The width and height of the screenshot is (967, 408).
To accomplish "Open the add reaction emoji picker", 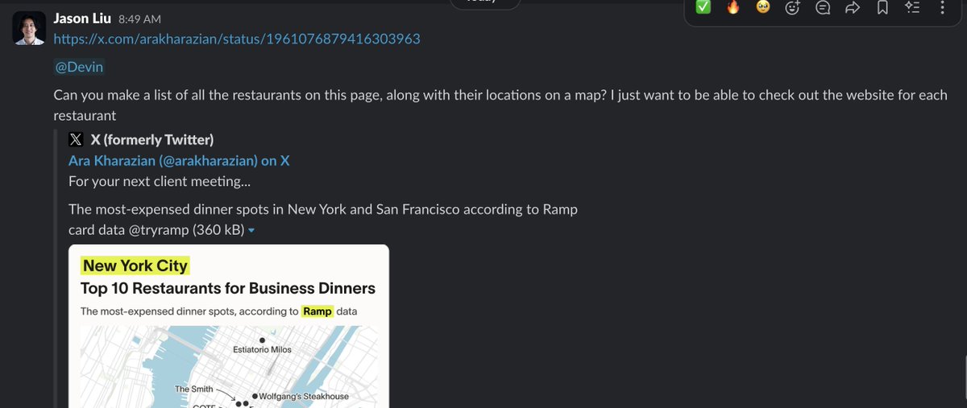I will pos(793,8).
